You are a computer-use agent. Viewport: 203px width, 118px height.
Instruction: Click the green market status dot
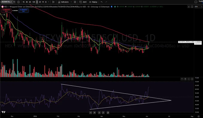[x=115, y=7]
